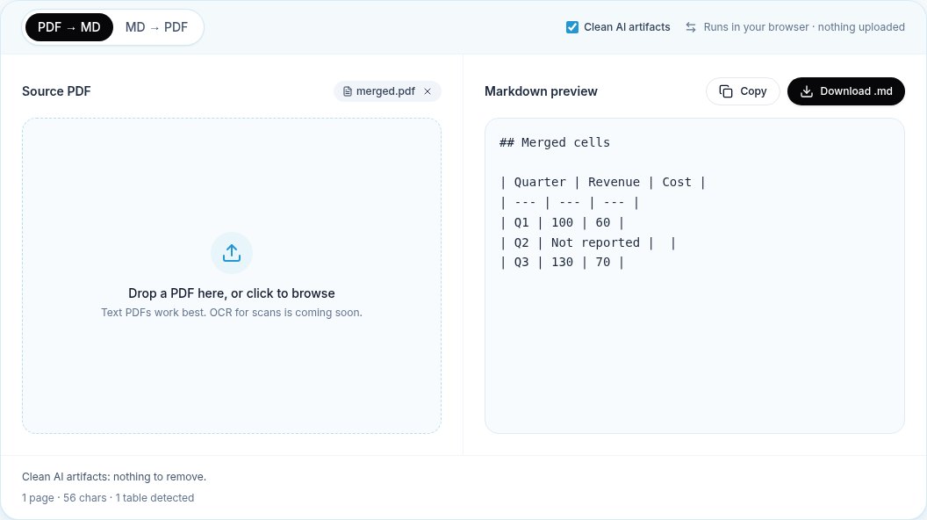Click the '| Quarter | Revenue | Cost |' row

602,182
